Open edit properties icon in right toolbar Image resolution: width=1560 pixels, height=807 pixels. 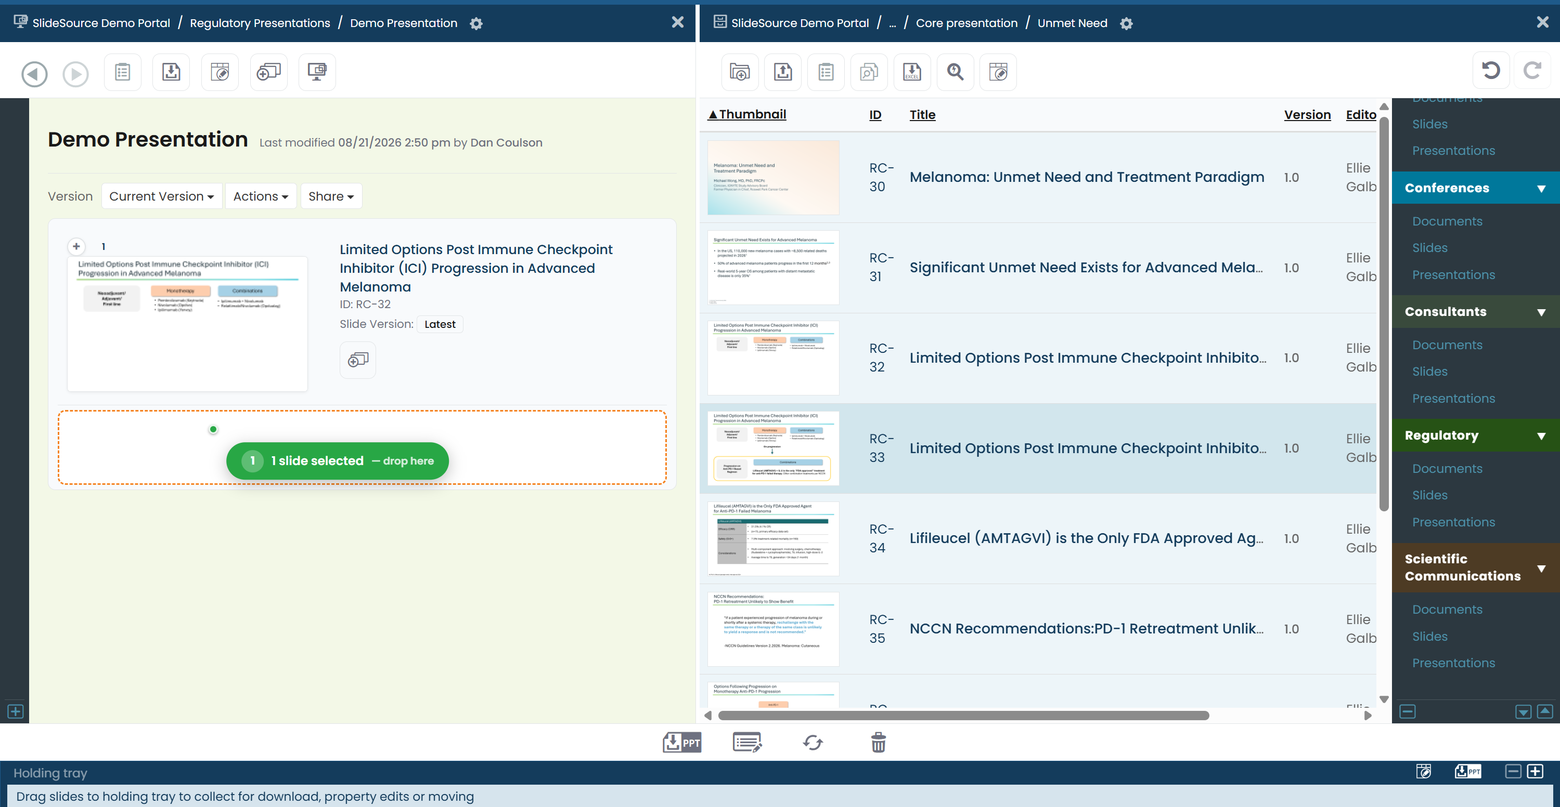998,72
